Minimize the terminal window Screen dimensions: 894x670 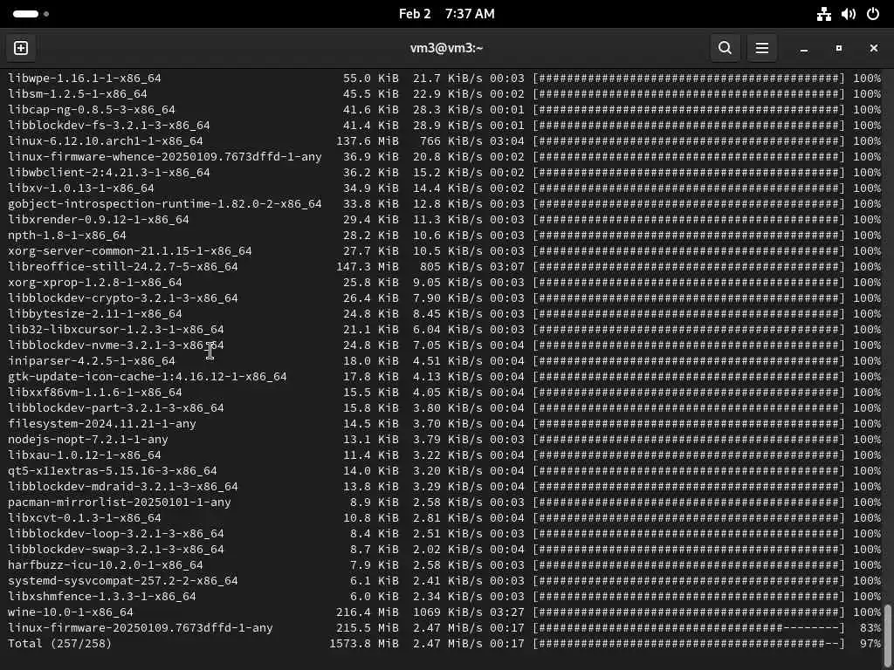click(x=804, y=48)
